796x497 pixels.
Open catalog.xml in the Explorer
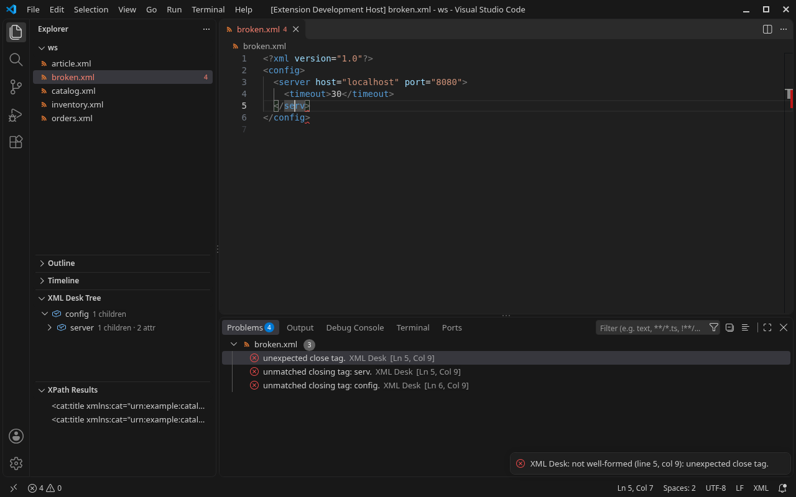123,91
